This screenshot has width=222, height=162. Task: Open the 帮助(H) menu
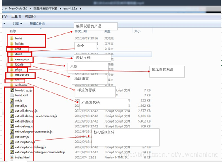[x=30, y=17]
